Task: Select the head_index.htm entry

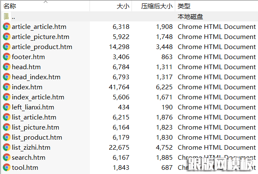Action: 36,77
